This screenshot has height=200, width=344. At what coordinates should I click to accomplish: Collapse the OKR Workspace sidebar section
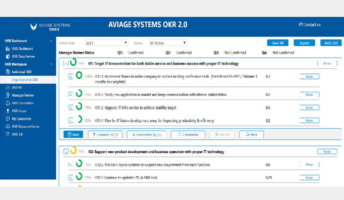point(51,64)
